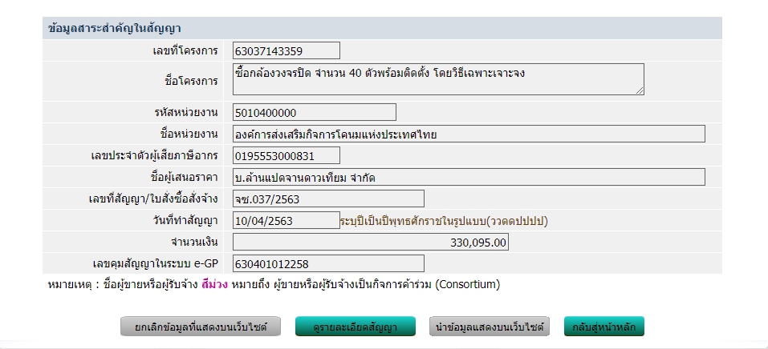This screenshot has width=768, height=349.
Task: Focus the bidder name field ชื่อผู้เสนอราคา
Action: coord(469,177)
